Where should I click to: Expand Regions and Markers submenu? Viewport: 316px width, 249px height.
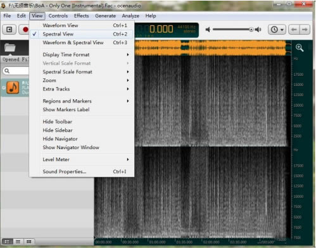click(x=82, y=101)
